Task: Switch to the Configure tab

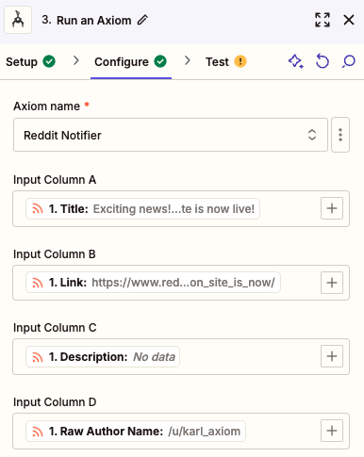Action: point(131,61)
